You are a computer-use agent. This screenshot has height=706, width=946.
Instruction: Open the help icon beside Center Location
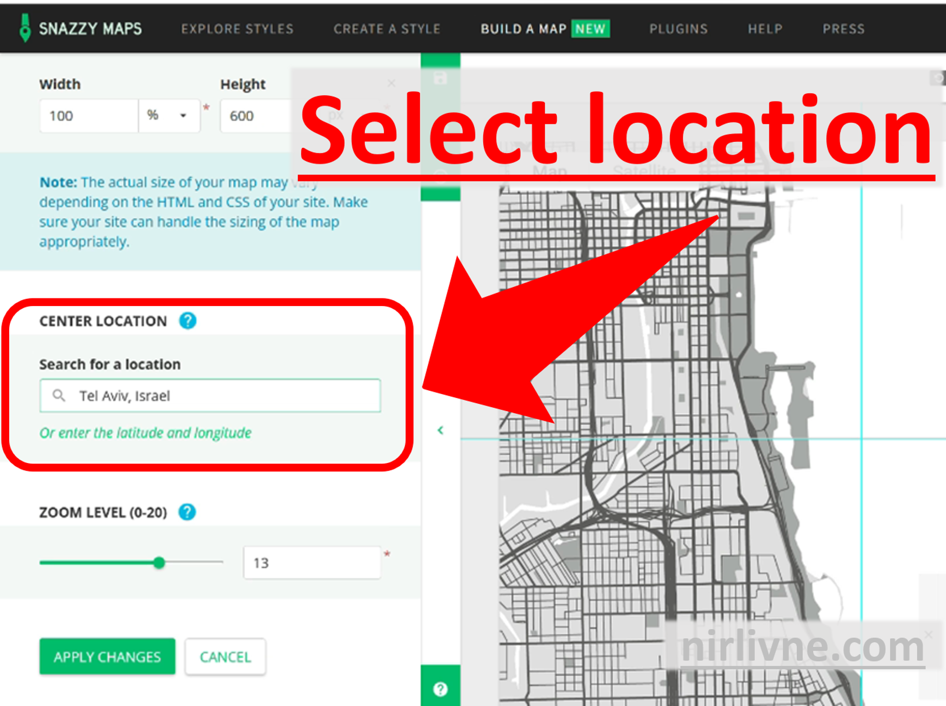(187, 321)
